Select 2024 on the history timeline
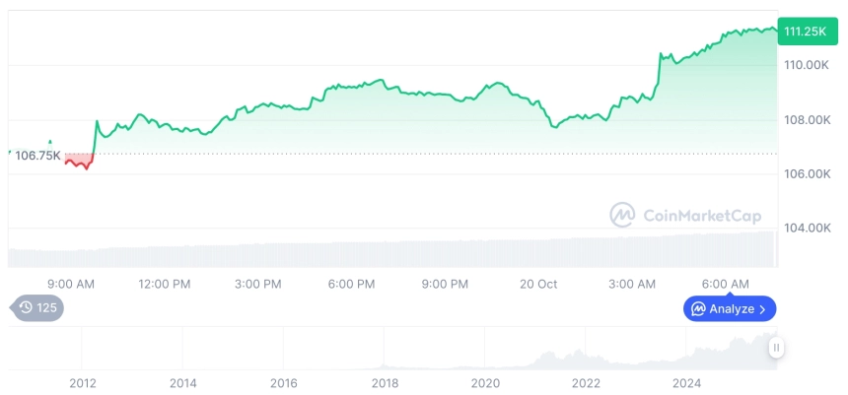The height and width of the screenshot is (395, 848). click(x=687, y=382)
